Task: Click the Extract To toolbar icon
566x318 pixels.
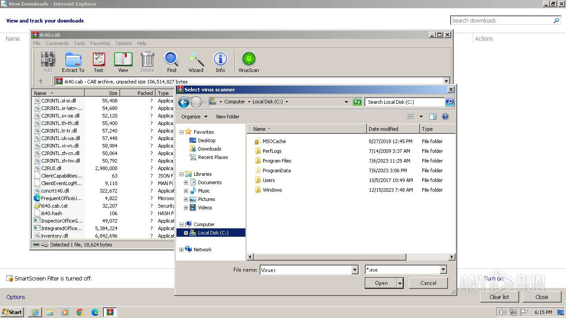Action: pos(73,62)
